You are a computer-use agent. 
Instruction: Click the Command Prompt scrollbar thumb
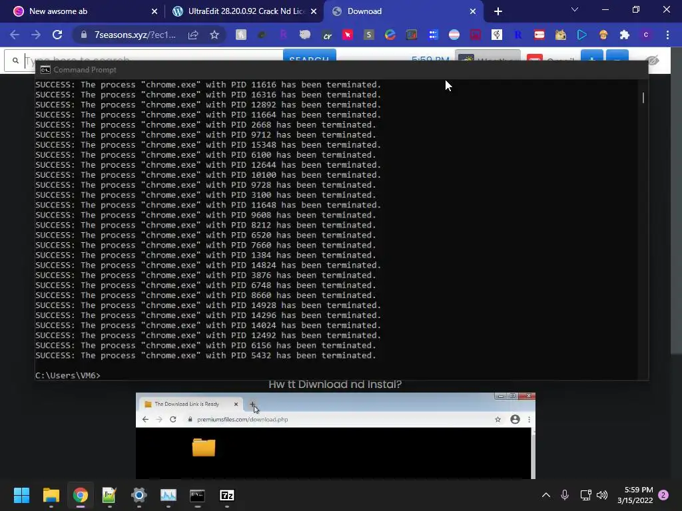[x=643, y=98]
